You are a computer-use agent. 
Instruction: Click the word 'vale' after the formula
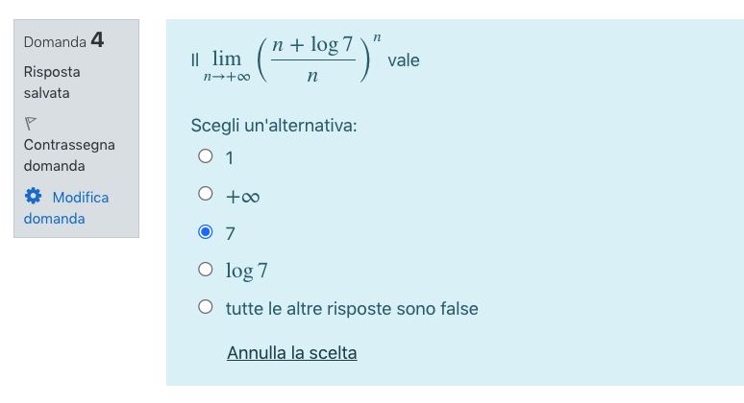click(404, 60)
